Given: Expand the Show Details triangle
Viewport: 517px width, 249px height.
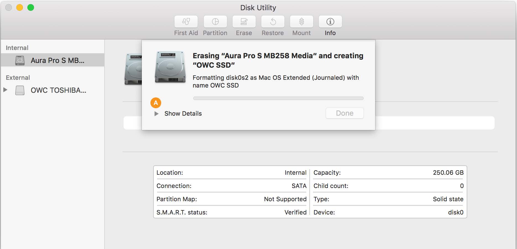Looking at the screenshot, I should click(x=156, y=114).
